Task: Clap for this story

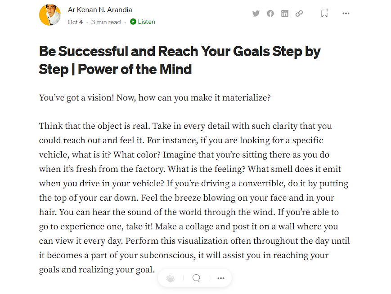Action: point(170,278)
